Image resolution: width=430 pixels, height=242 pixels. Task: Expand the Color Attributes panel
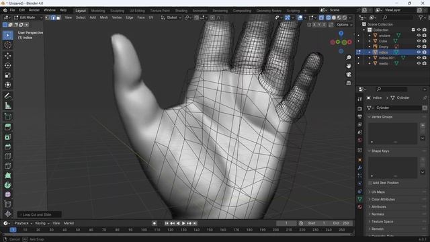[397, 200]
